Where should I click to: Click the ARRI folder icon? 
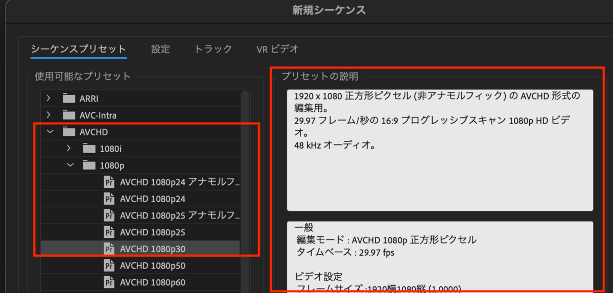point(68,98)
